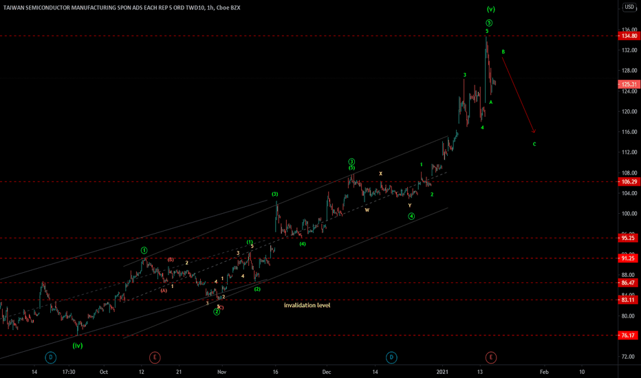Click the Oct date on time axis
The image size is (641, 378).
pyautogui.click(x=104, y=372)
